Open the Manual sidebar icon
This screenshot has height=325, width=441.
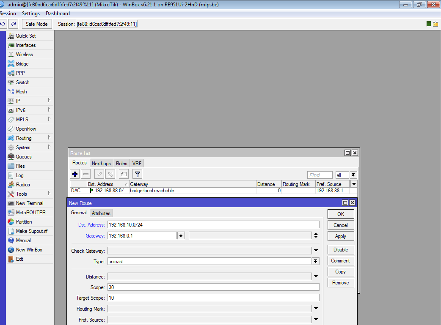tap(11, 240)
